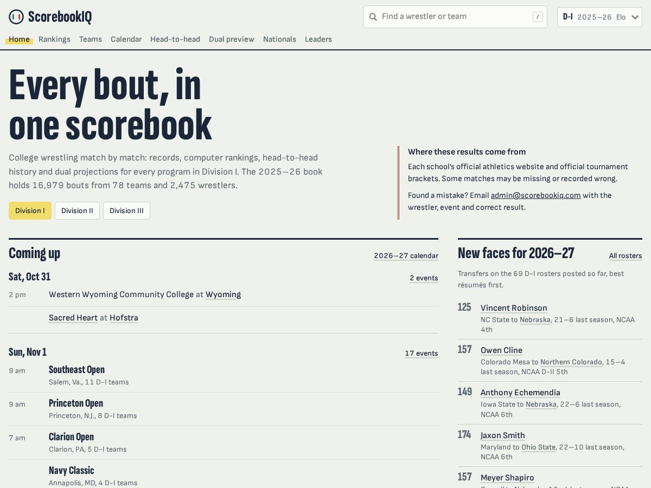Switch to Division III

click(126, 210)
